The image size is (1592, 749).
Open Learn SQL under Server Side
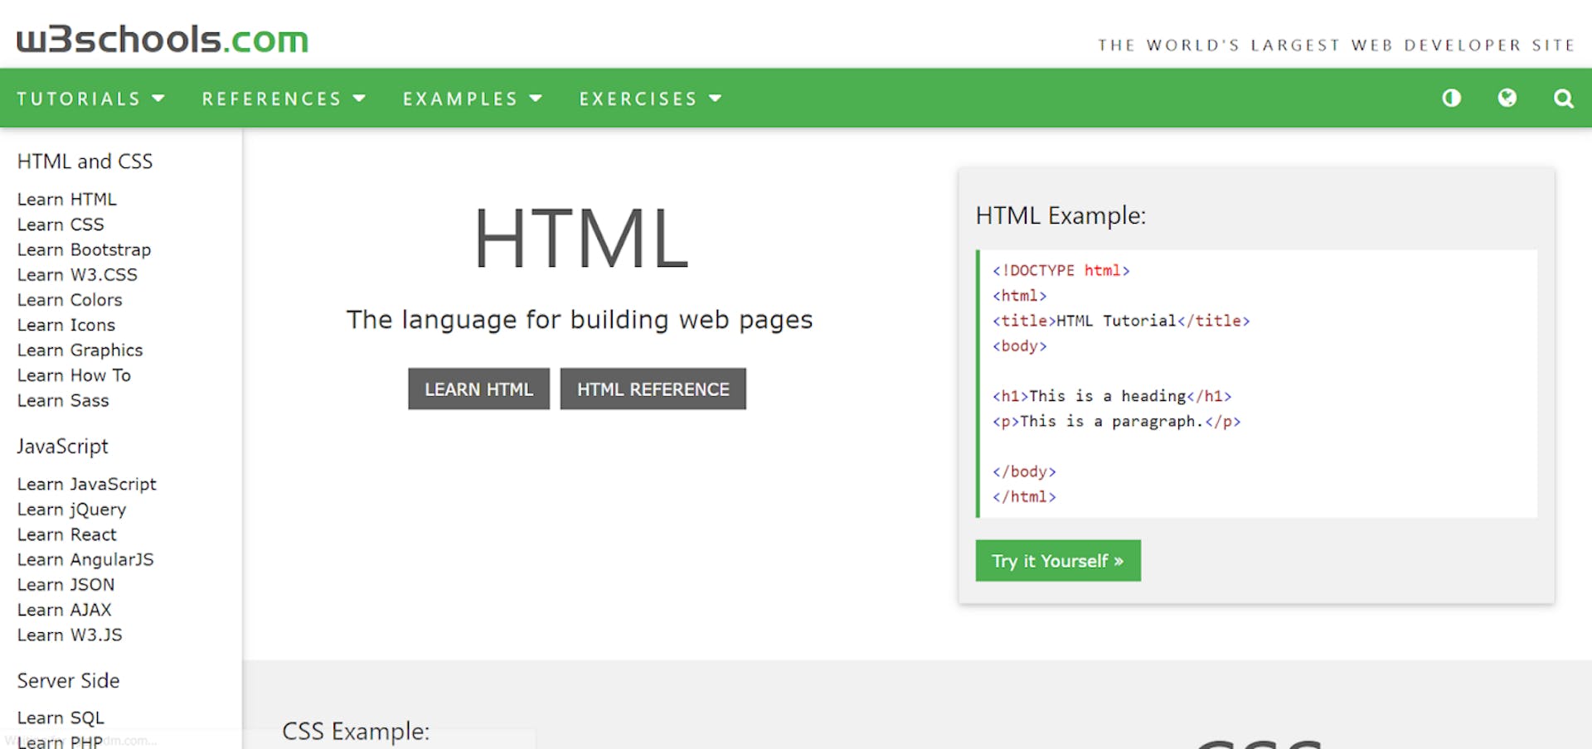coord(61,718)
